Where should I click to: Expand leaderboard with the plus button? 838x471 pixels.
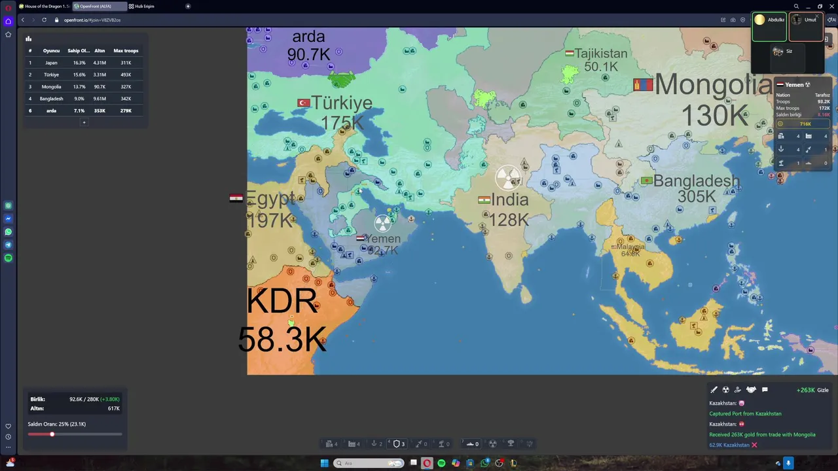click(83, 122)
